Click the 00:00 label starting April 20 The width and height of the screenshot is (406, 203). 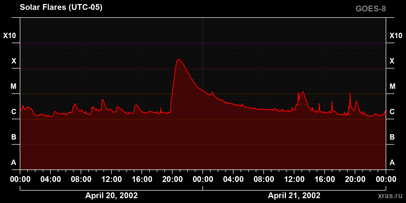[20, 179]
